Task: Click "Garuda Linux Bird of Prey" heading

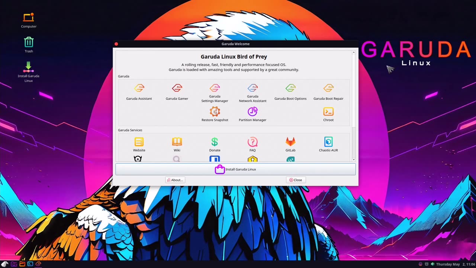Action: coord(234,57)
